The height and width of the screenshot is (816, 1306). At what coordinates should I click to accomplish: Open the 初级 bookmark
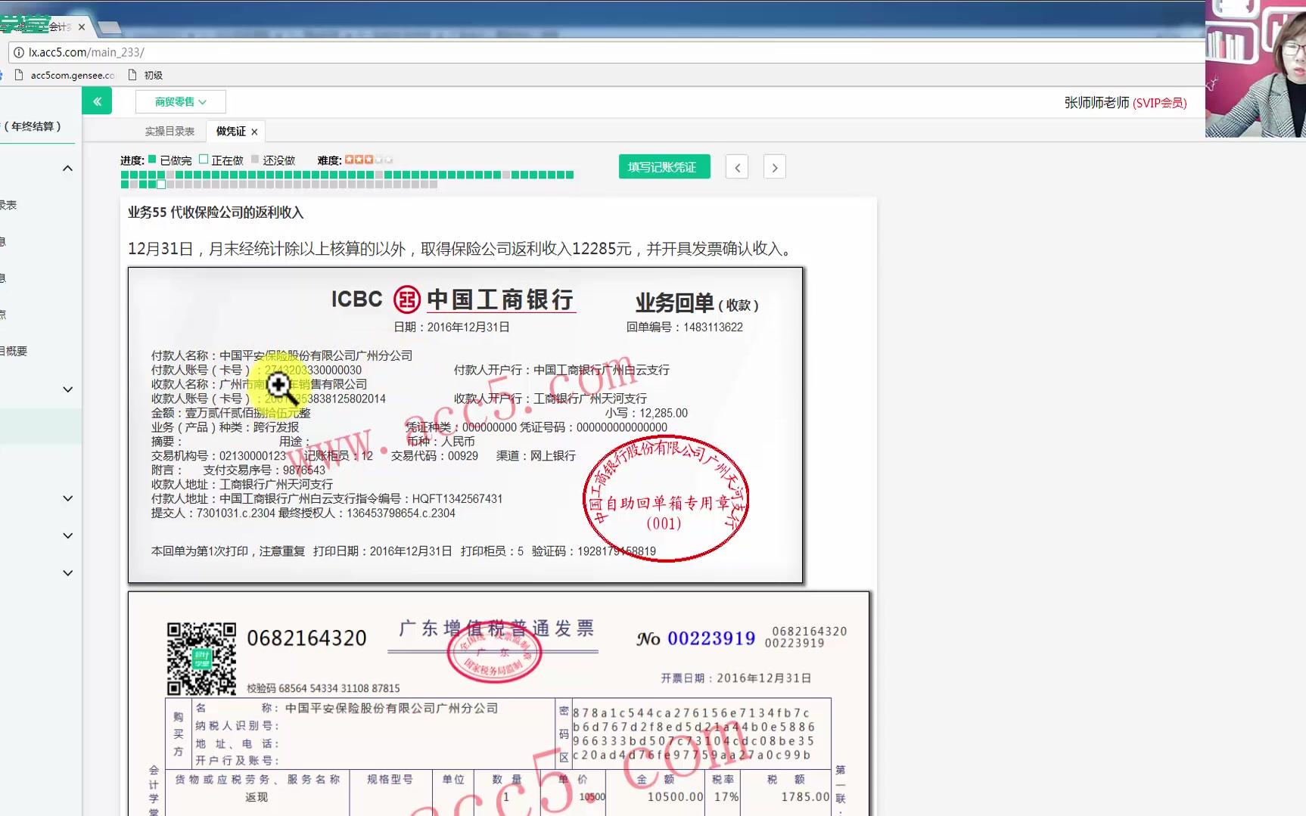pos(145,75)
